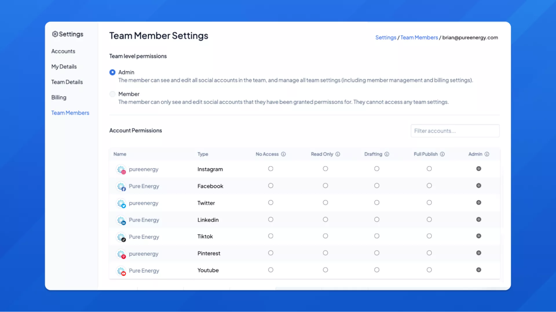Set Pinterest account to Full Publish
The height and width of the screenshot is (312, 556).
pyautogui.click(x=429, y=253)
